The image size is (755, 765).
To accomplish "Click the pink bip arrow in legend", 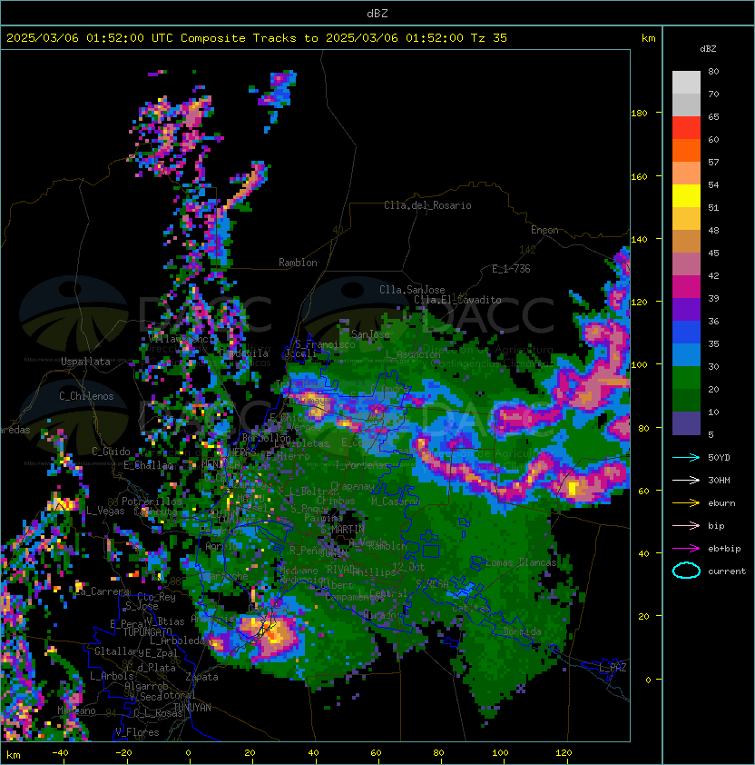I will click(686, 525).
